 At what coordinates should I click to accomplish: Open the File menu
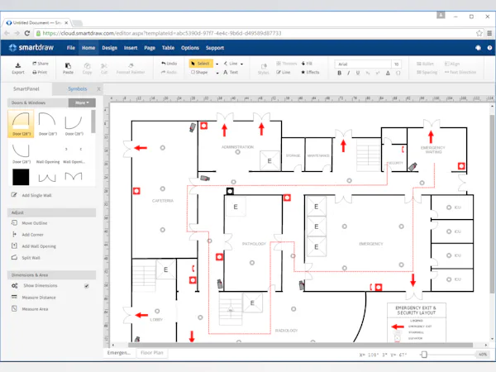tap(71, 48)
